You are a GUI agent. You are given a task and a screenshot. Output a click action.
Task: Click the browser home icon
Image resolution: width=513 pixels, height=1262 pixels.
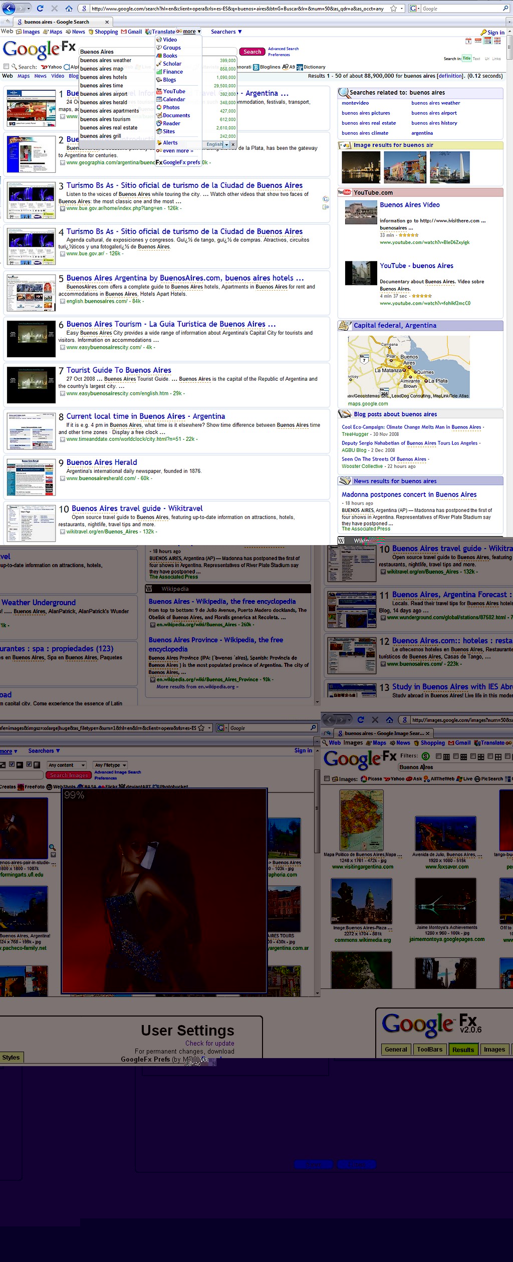pos(69,8)
